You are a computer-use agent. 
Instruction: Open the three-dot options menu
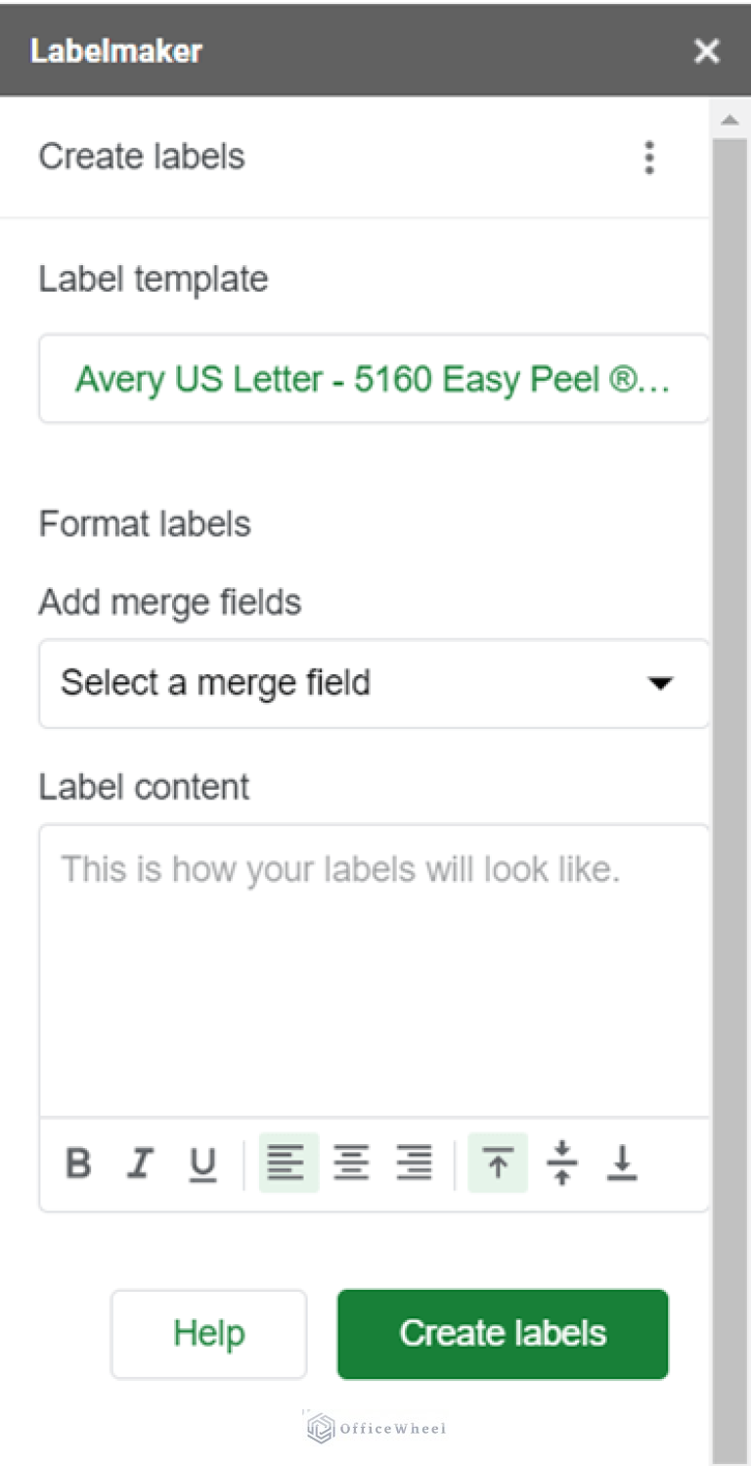point(649,157)
